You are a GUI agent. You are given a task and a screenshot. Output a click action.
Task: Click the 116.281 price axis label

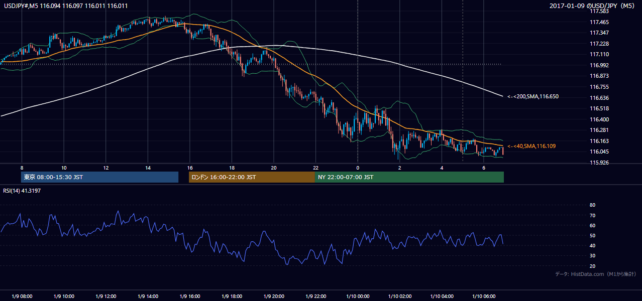point(599,130)
